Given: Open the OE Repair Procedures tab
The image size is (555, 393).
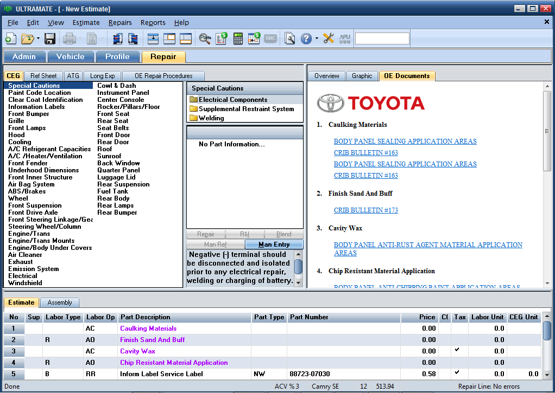Looking at the screenshot, I should (x=163, y=76).
